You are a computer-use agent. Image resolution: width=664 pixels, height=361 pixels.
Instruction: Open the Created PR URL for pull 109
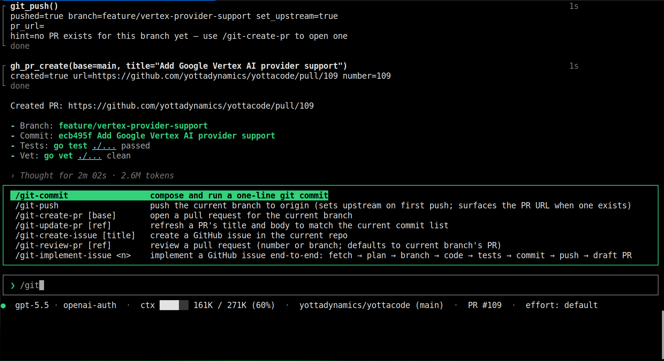[x=191, y=106]
